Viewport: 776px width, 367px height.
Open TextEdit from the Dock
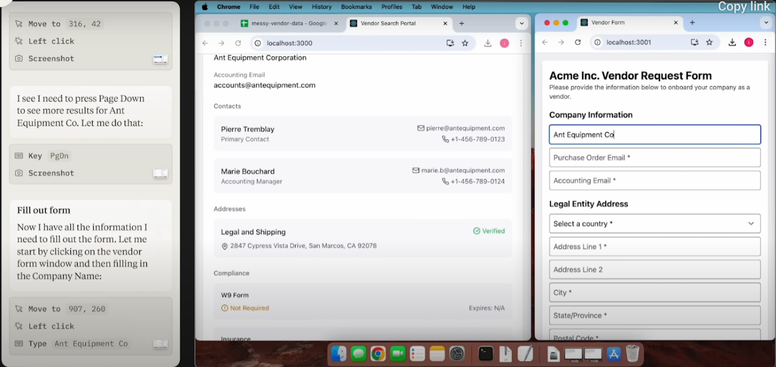[x=525, y=353]
